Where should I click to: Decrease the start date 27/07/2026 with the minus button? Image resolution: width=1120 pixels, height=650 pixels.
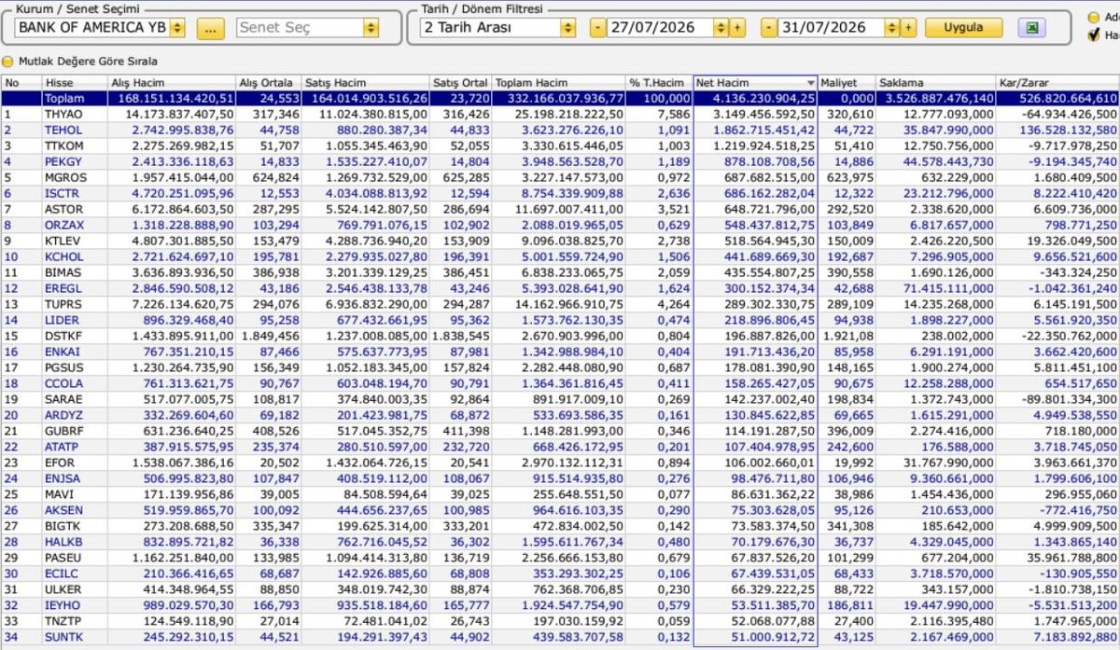tap(597, 28)
